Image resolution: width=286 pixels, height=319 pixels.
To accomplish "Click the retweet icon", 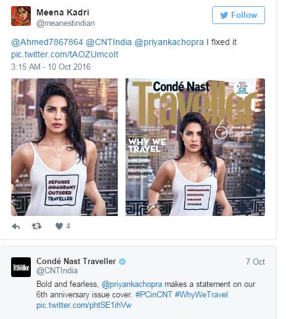I will [37, 226].
